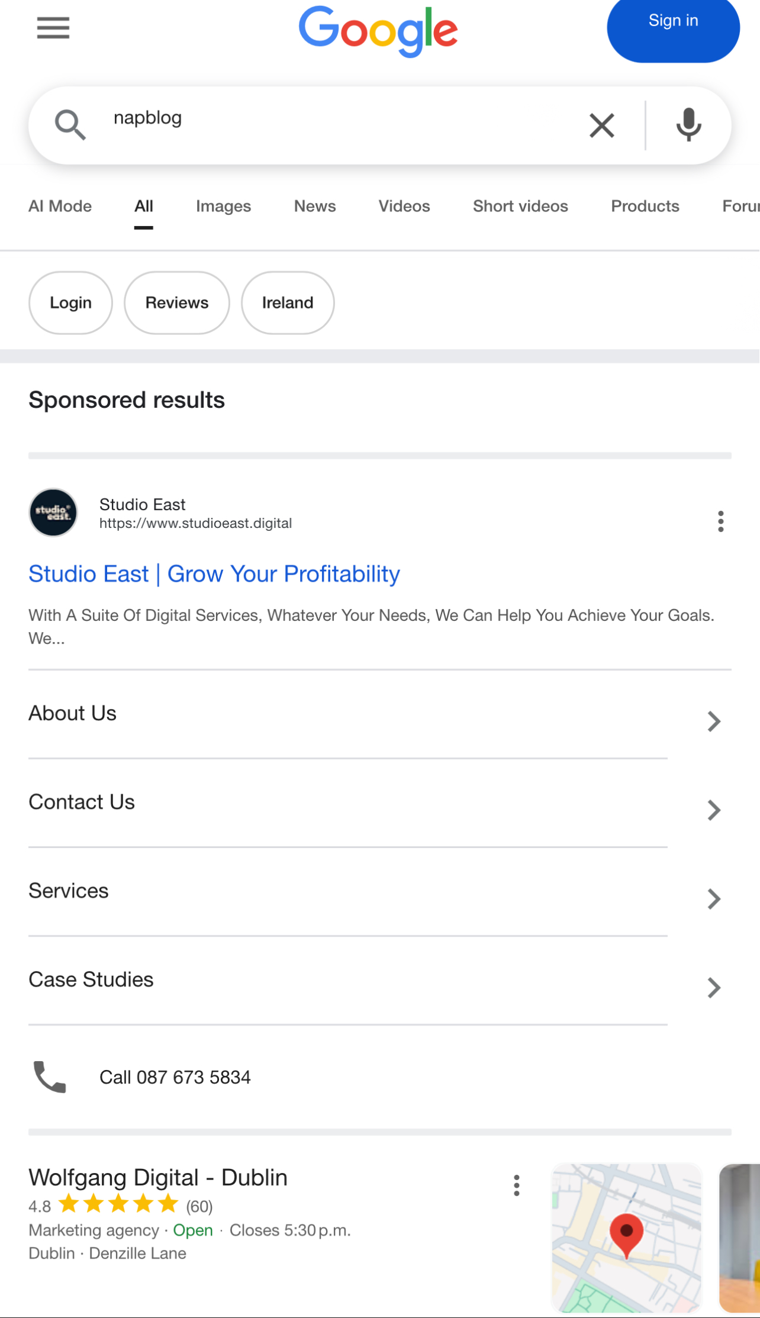This screenshot has width=760, height=1318.
Task: Expand the Case Studies sitelink
Action: point(714,988)
